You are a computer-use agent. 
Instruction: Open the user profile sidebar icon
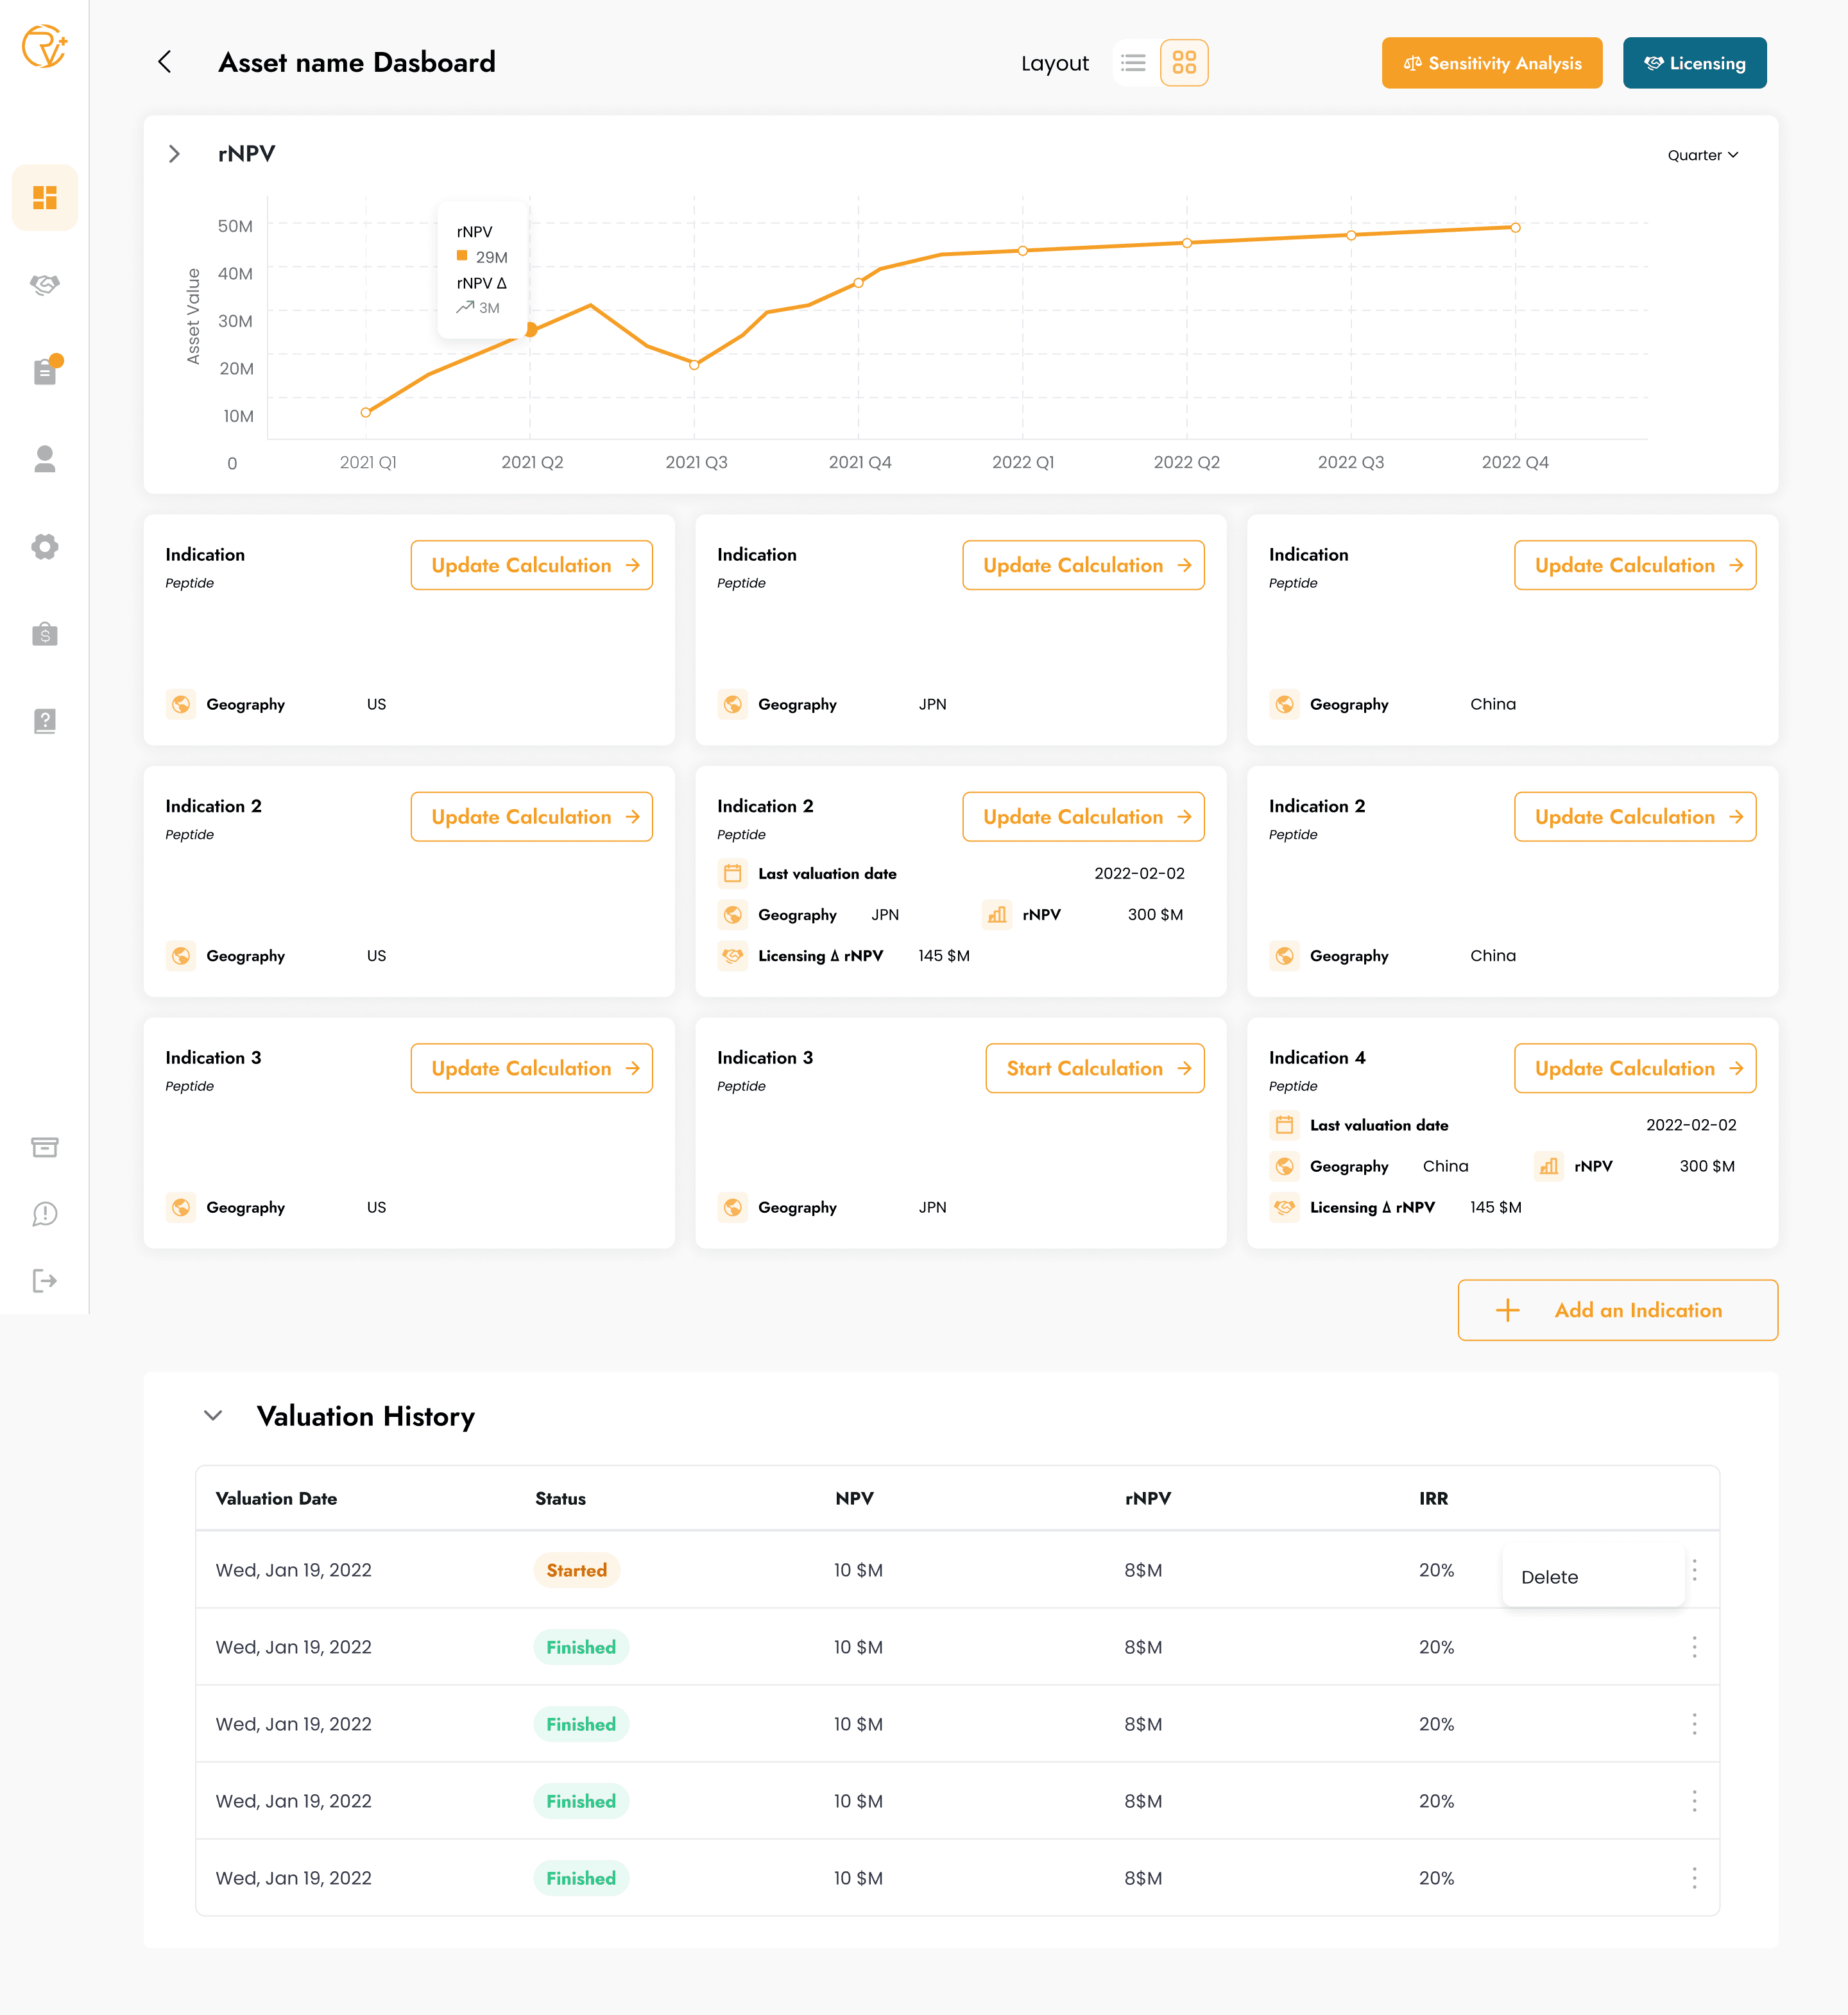pyautogui.click(x=45, y=459)
